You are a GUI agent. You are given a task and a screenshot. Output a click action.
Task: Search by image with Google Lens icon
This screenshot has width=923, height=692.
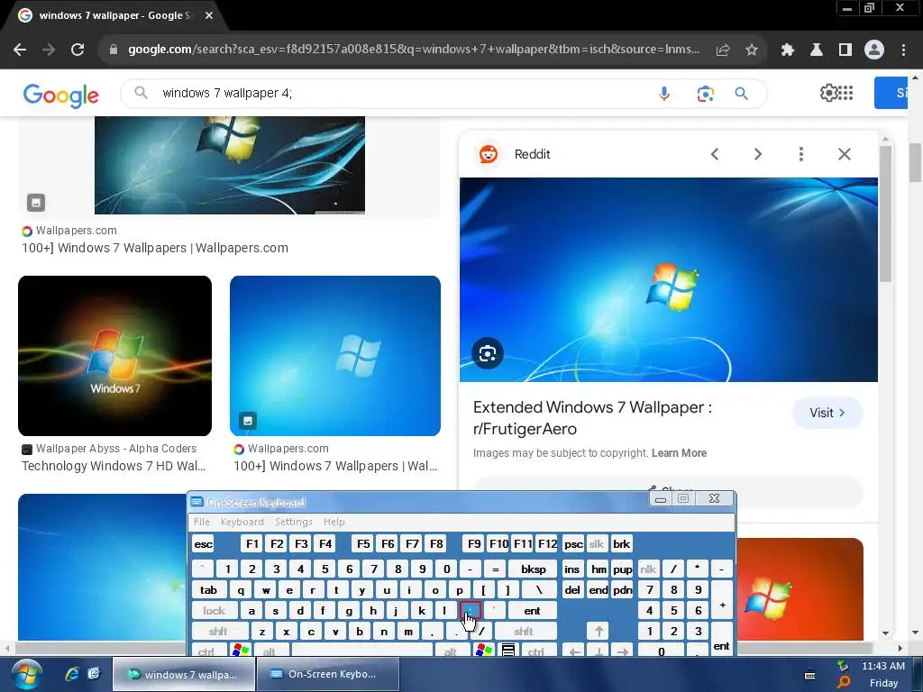(x=705, y=93)
